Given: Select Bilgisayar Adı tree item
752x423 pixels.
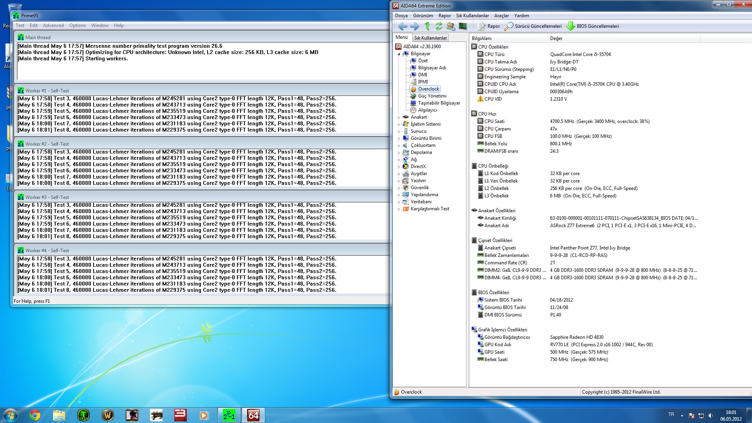Looking at the screenshot, I should coord(432,68).
